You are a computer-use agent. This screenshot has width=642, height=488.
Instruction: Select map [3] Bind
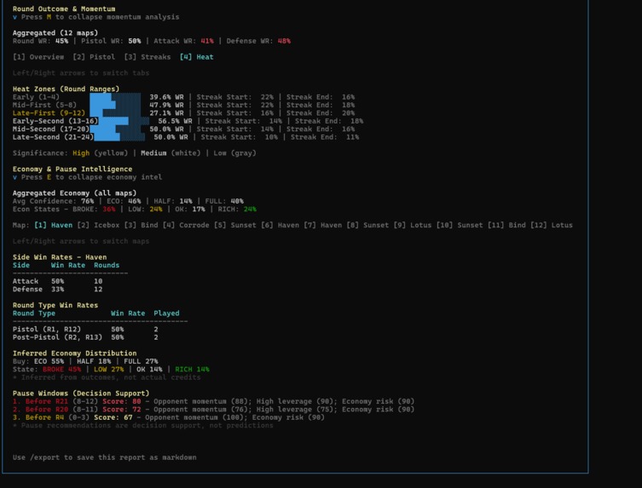tap(141, 225)
